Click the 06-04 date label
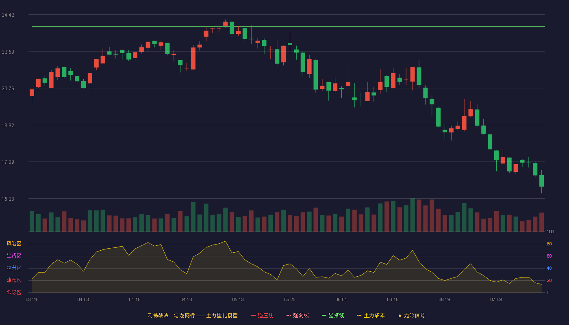Image resolution: width=569 pixels, height=325 pixels. pyautogui.click(x=341, y=299)
